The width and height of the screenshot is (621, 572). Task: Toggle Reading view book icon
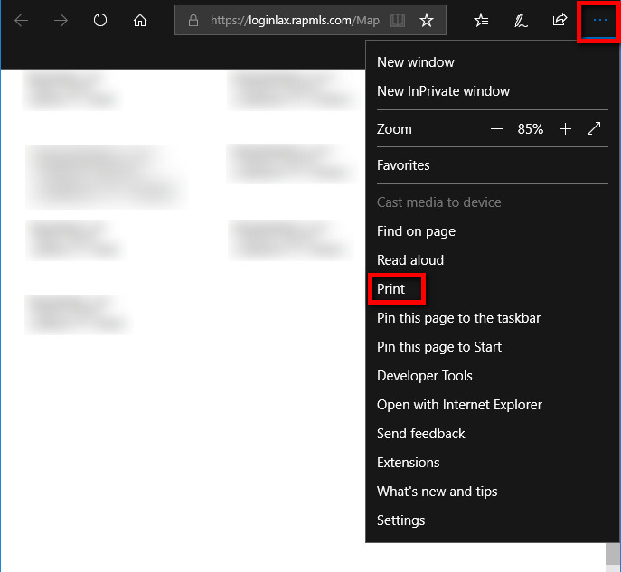pyautogui.click(x=398, y=20)
